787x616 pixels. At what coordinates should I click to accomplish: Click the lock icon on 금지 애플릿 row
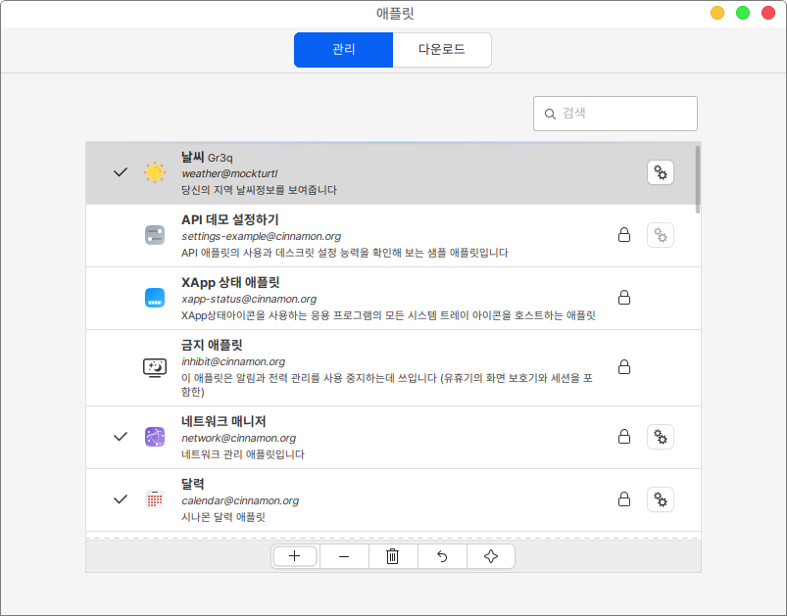coord(623,367)
